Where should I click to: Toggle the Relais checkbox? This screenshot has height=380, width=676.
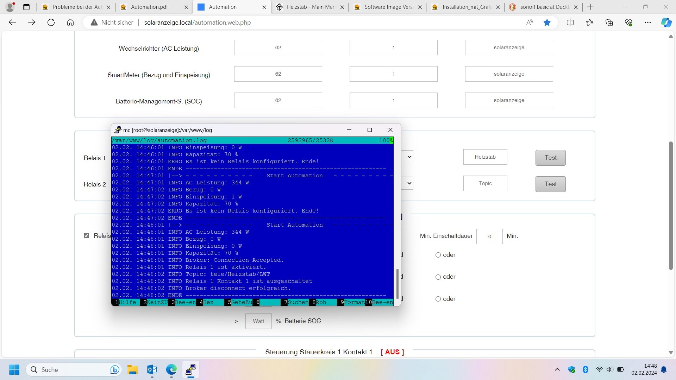86,236
